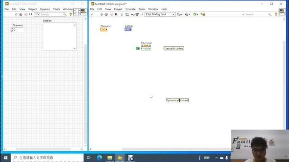Click Run Continuously in Front Panel toolbar

click(21, 14)
